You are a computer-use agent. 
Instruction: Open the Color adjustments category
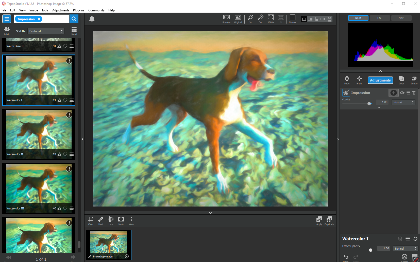point(401,80)
